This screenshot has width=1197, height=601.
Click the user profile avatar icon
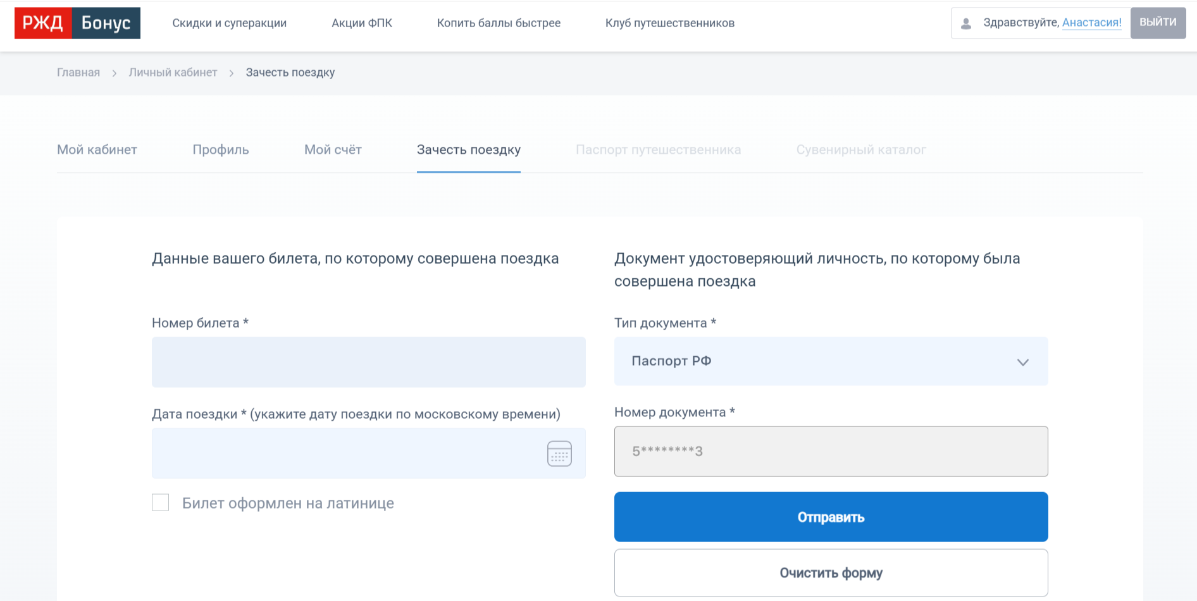pyautogui.click(x=965, y=23)
